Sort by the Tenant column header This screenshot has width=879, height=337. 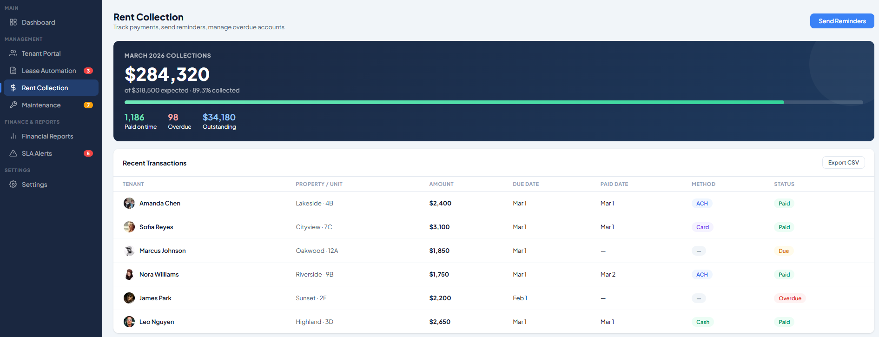pyautogui.click(x=133, y=184)
